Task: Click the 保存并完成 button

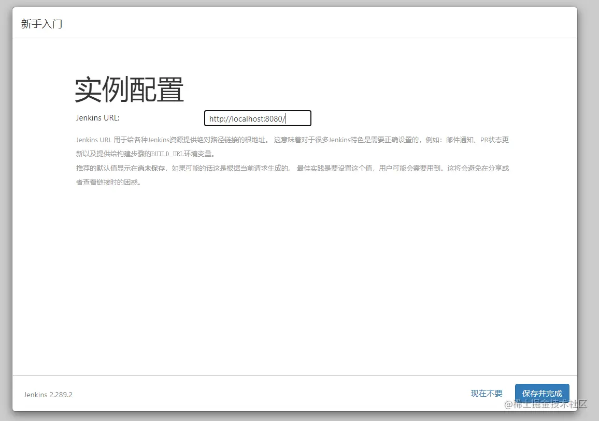Action: [541, 393]
